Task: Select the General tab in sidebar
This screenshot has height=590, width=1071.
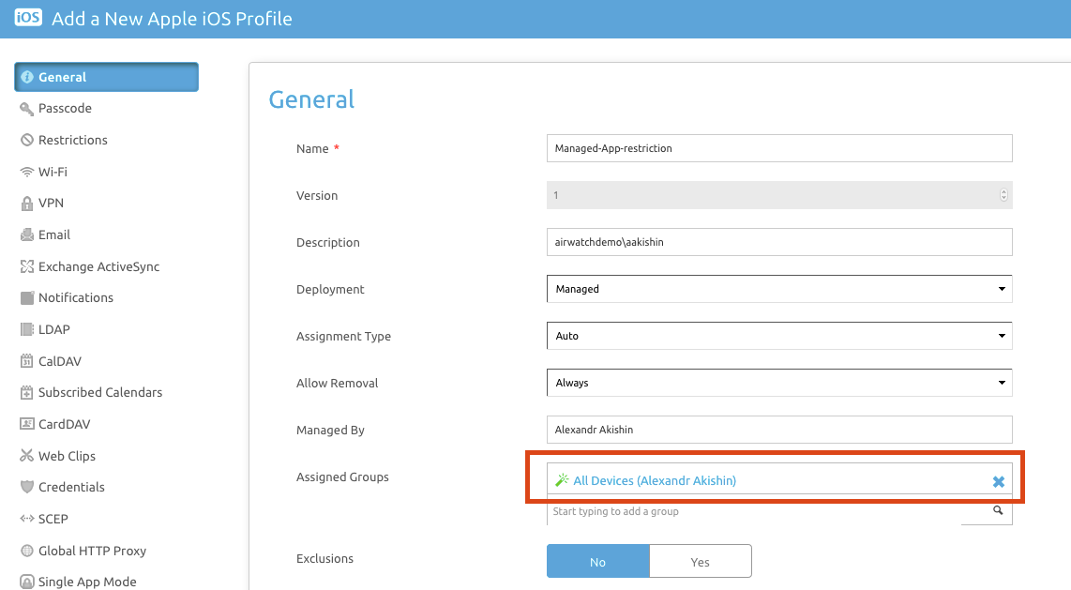Action: 106,77
